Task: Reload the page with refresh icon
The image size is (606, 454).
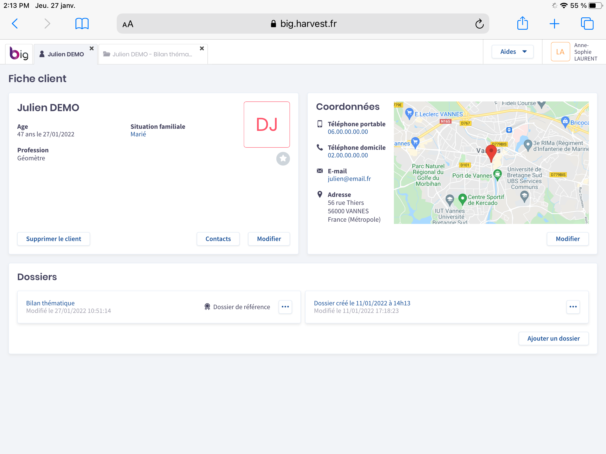Action: pyautogui.click(x=479, y=24)
